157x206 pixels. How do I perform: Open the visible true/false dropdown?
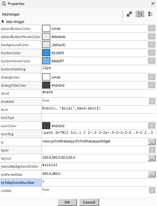(x=152, y=190)
